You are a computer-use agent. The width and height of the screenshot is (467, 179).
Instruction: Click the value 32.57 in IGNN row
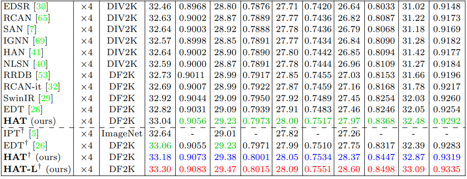pos(160,41)
